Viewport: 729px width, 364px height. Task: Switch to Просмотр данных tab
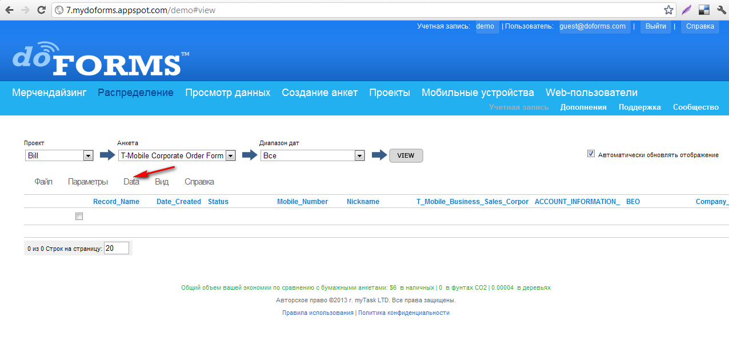click(x=227, y=93)
